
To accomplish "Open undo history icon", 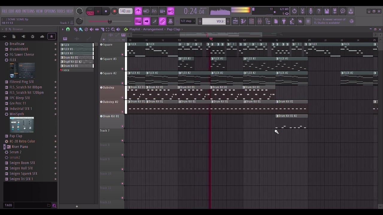I will [x=294, y=11].
